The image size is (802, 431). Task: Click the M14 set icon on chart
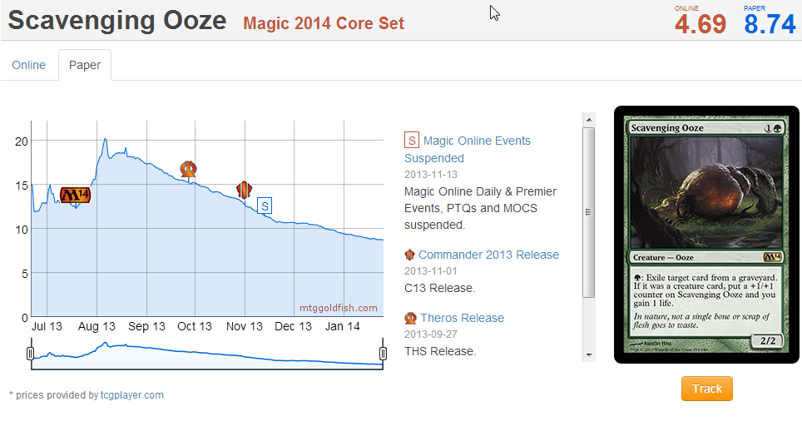point(75,195)
